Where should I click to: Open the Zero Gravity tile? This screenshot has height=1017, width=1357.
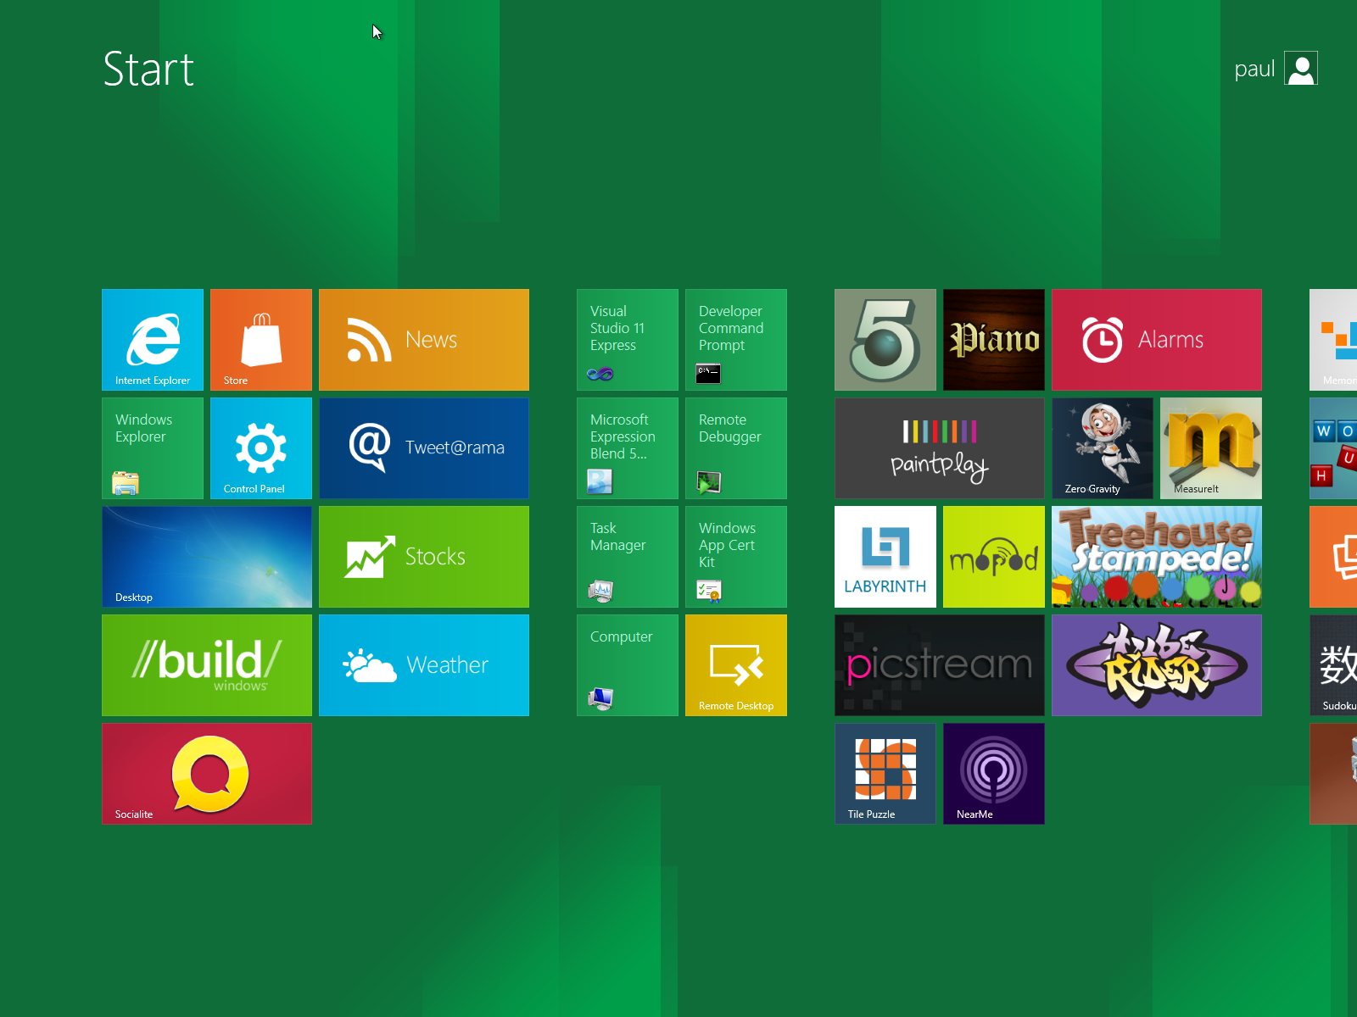pos(1103,448)
